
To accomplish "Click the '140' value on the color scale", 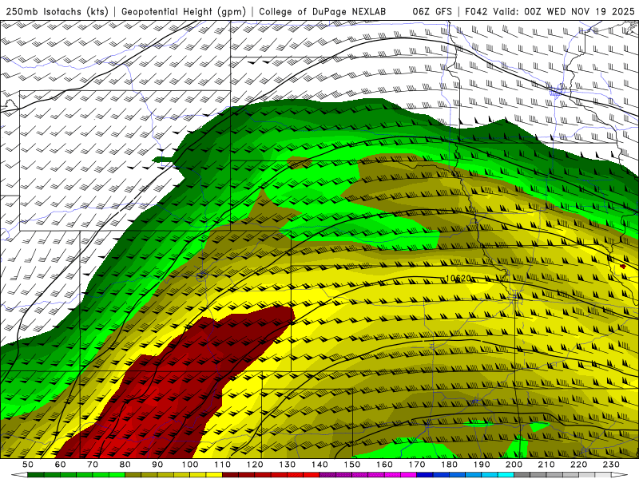I will coord(320,465).
